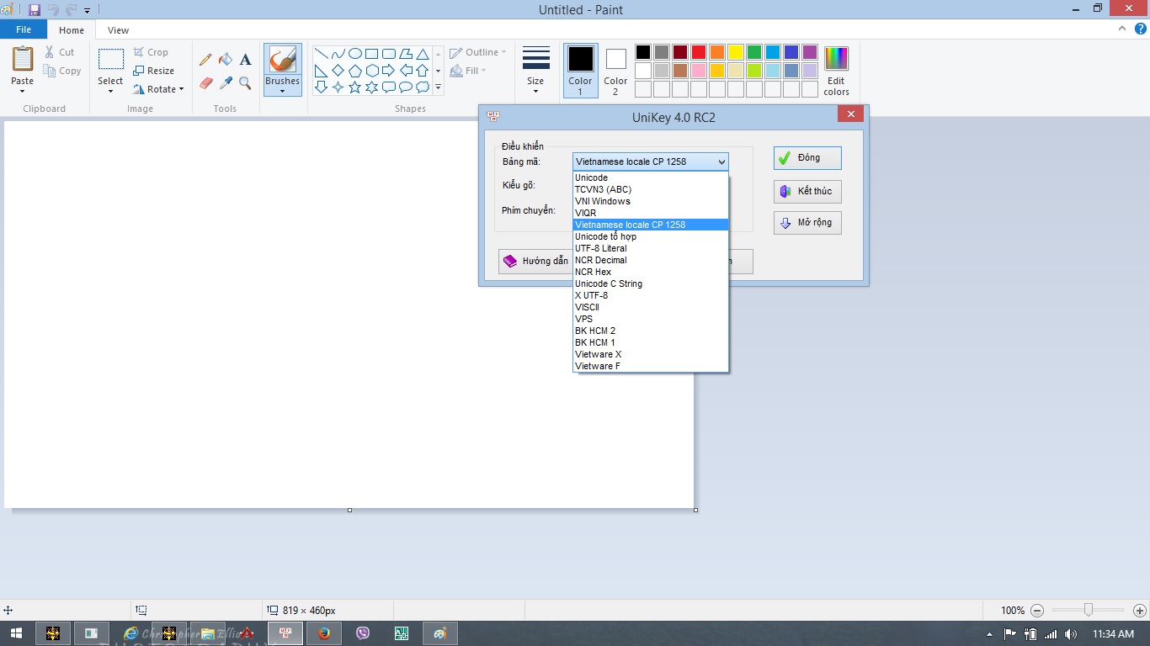Viewport: 1150px width, 646px height.
Task: Open the File menu
Action: 24,29
